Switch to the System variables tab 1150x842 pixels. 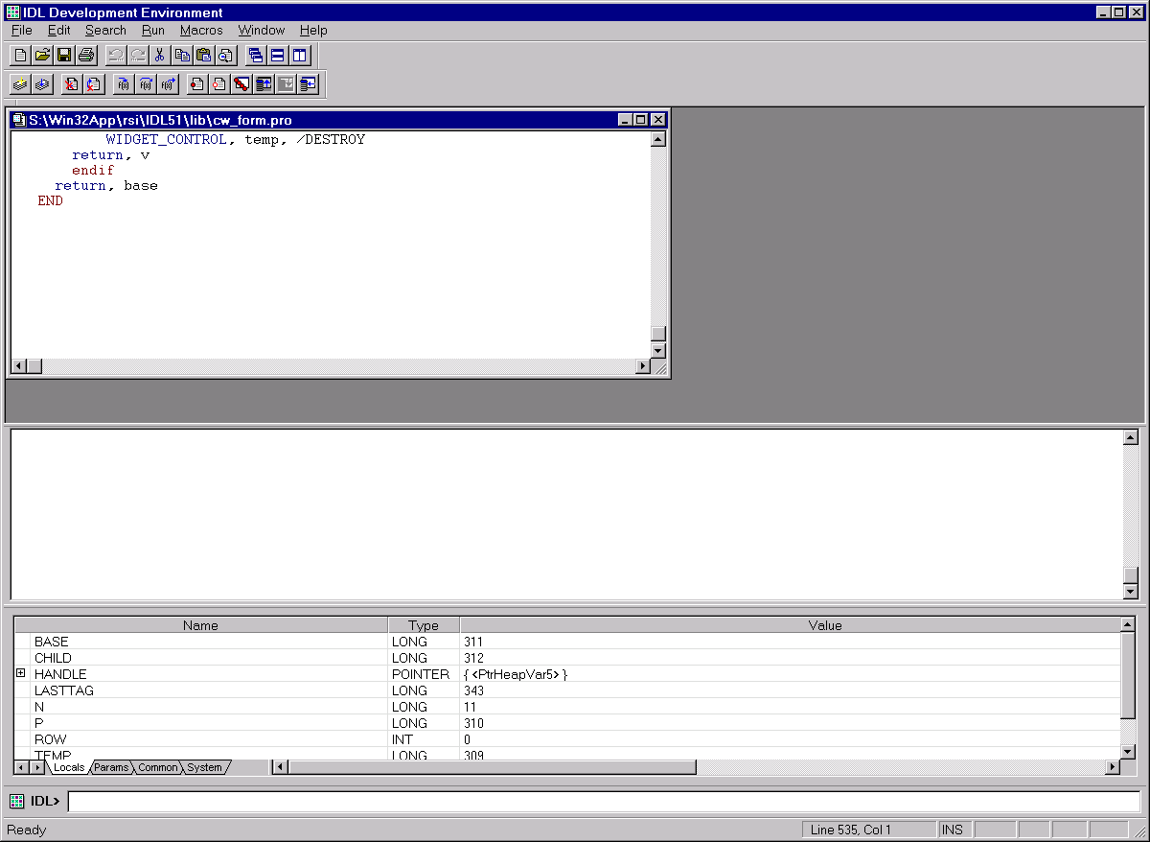pos(204,767)
